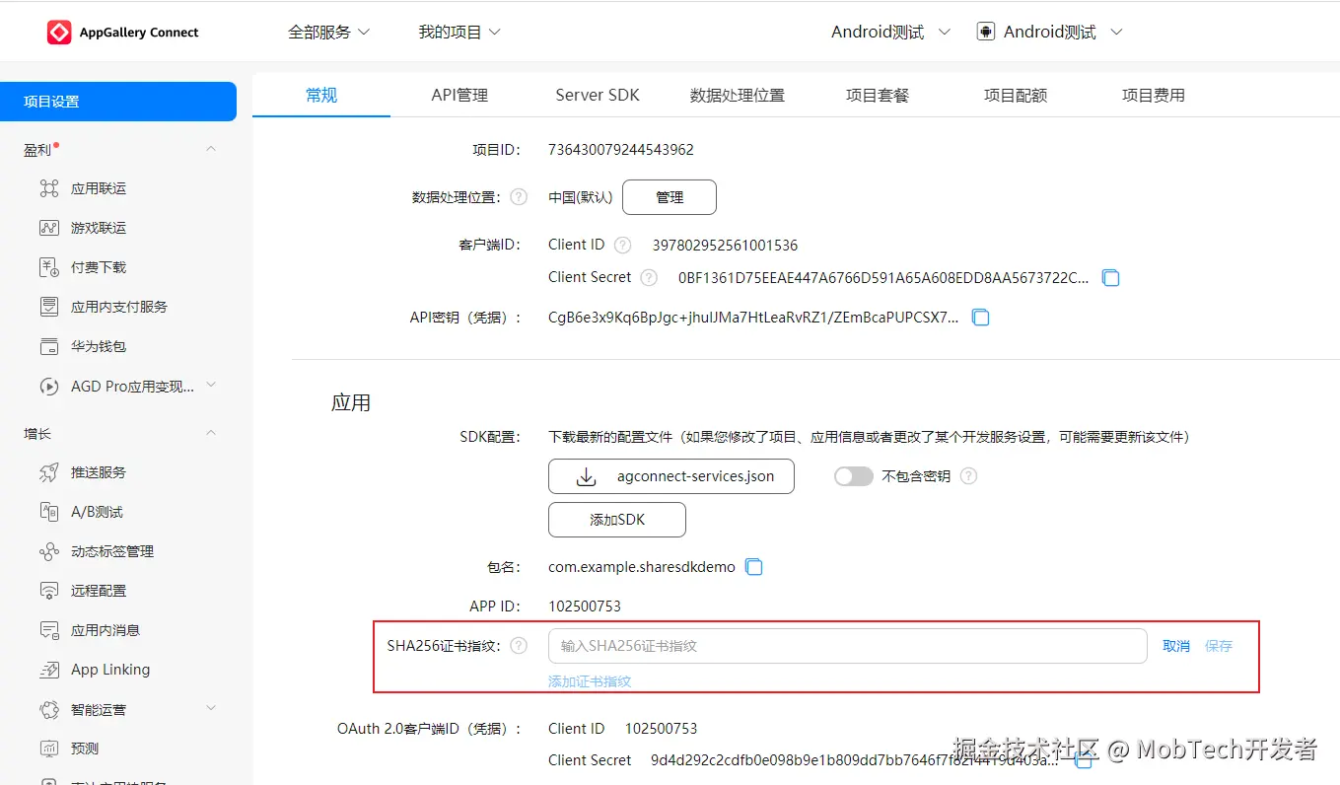Open the project selector Android测试 dropdown
1340x785 pixels.
890,32
